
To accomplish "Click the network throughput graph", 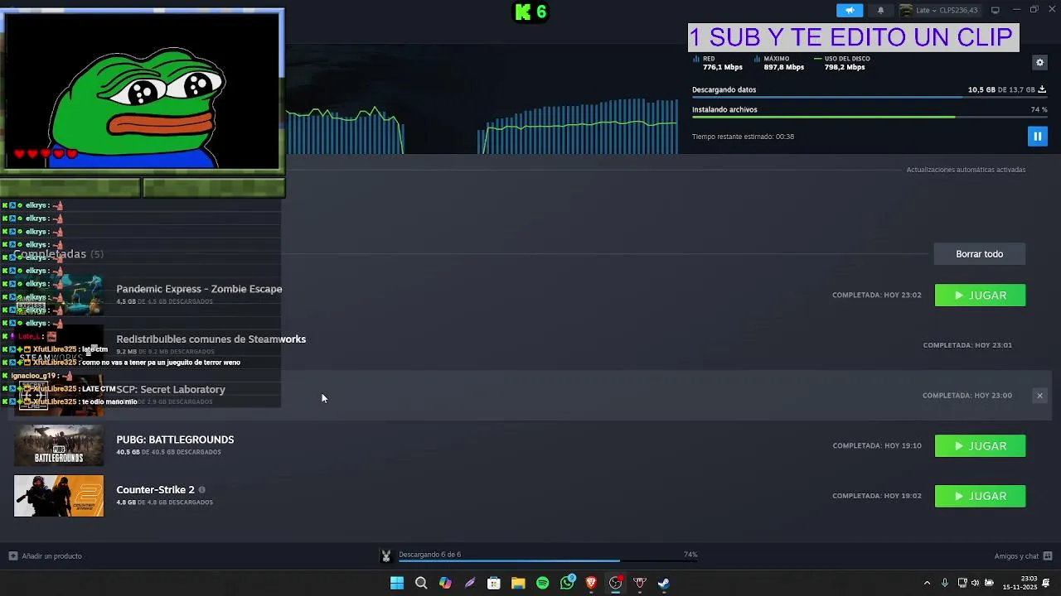I will pyautogui.click(x=482, y=124).
